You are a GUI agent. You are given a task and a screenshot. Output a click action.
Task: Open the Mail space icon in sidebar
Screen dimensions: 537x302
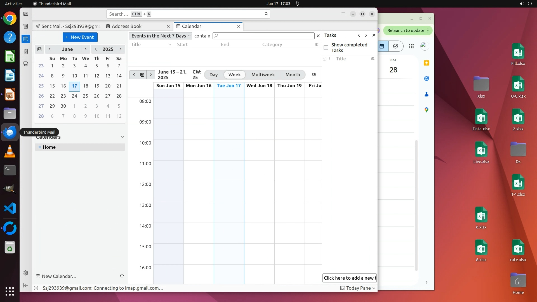tap(26, 14)
